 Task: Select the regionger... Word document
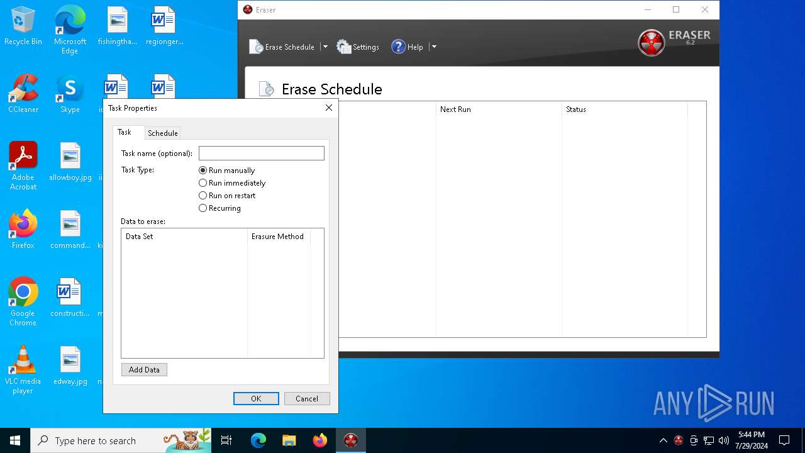click(164, 26)
